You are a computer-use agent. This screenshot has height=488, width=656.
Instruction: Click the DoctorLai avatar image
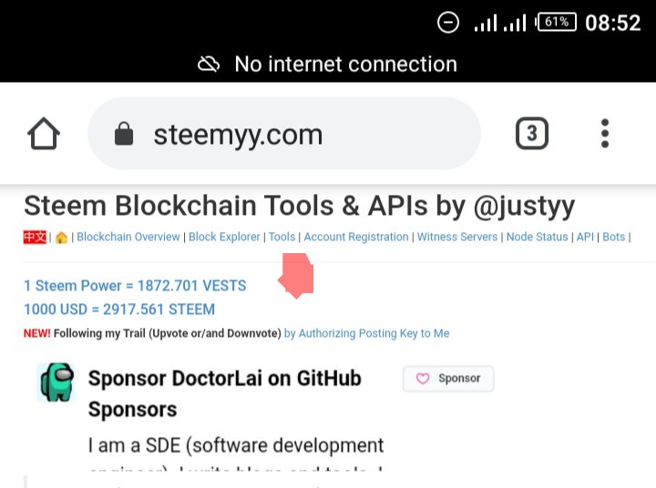[56, 381]
